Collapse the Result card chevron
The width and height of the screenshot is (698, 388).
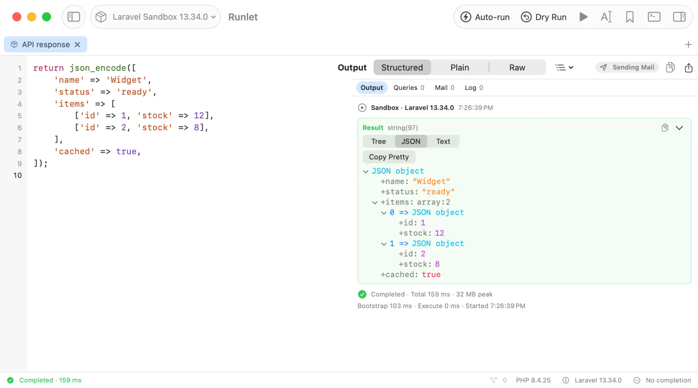(x=679, y=128)
